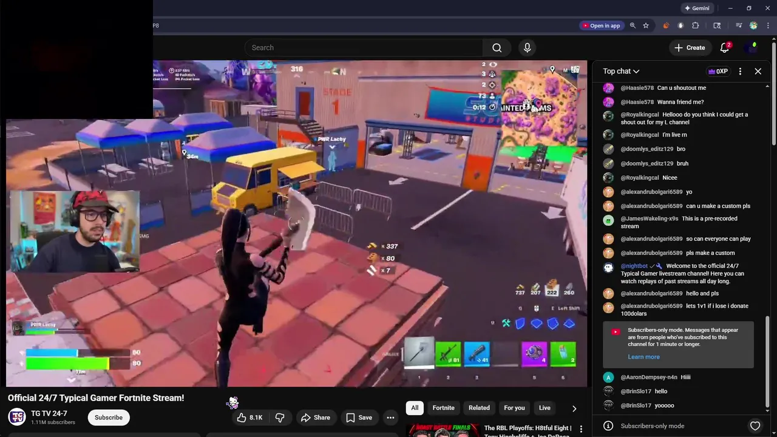Click Open in app in address bar

click(x=602, y=25)
